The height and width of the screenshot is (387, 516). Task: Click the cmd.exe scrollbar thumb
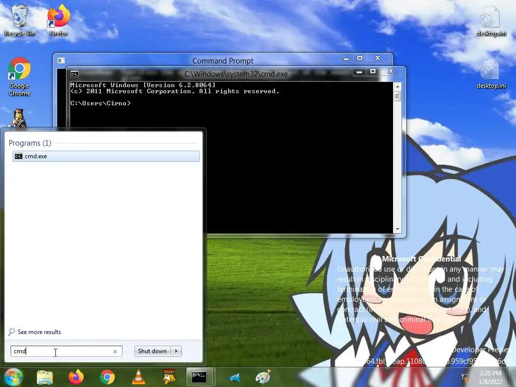(397, 96)
